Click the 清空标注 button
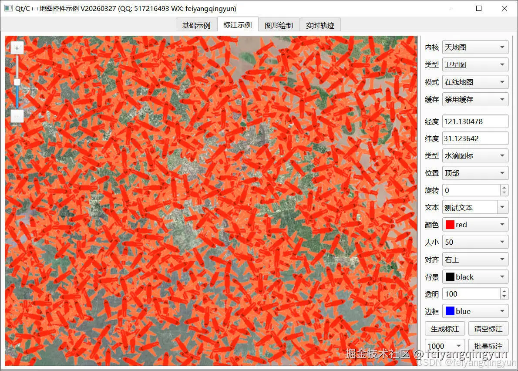This screenshot has height=371, width=518. (488, 329)
